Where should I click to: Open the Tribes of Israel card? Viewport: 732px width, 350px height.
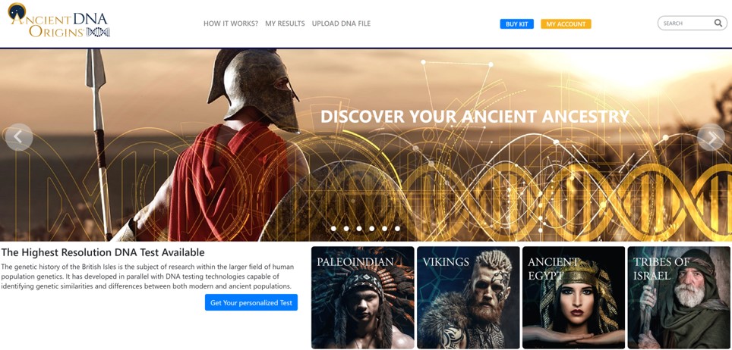(x=679, y=297)
